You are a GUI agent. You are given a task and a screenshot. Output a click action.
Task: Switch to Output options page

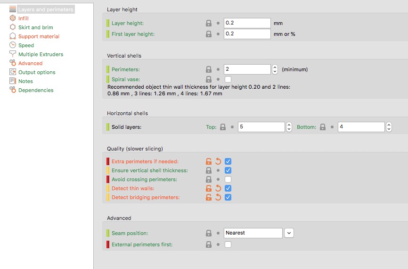point(37,72)
